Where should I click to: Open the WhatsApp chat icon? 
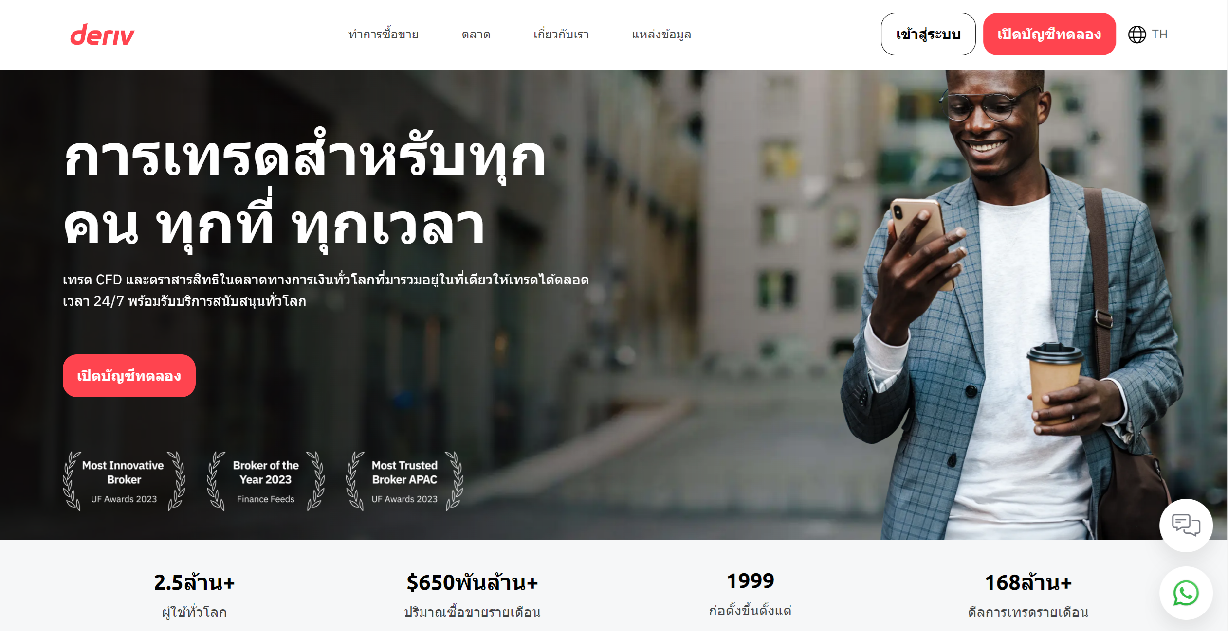1186,593
